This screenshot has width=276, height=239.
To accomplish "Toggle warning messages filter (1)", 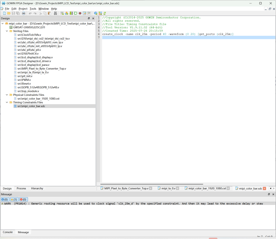I will click(x=14, y=199).
